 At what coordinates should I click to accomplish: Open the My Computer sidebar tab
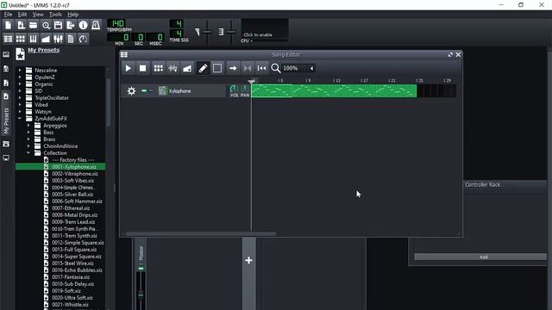point(6,158)
